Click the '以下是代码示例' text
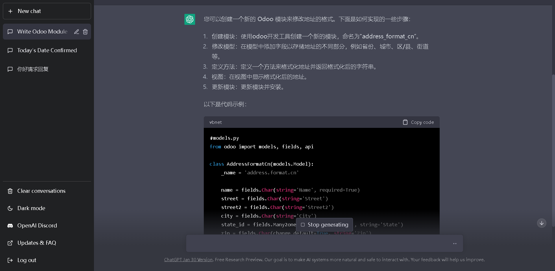 point(225,104)
